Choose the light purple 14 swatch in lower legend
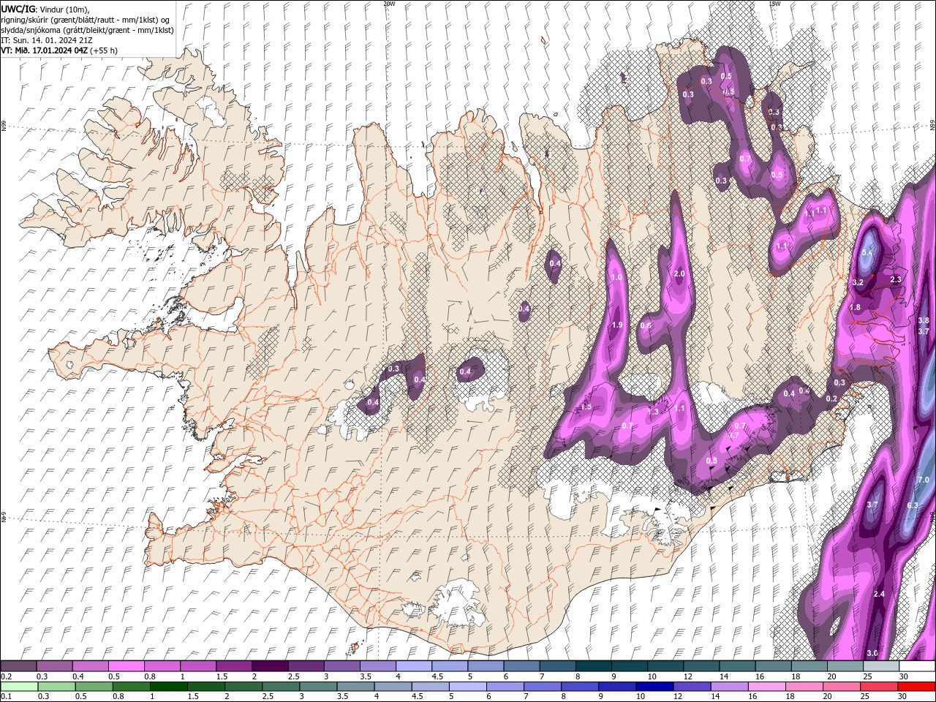This screenshot has width=936, height=702. point(728,687)
